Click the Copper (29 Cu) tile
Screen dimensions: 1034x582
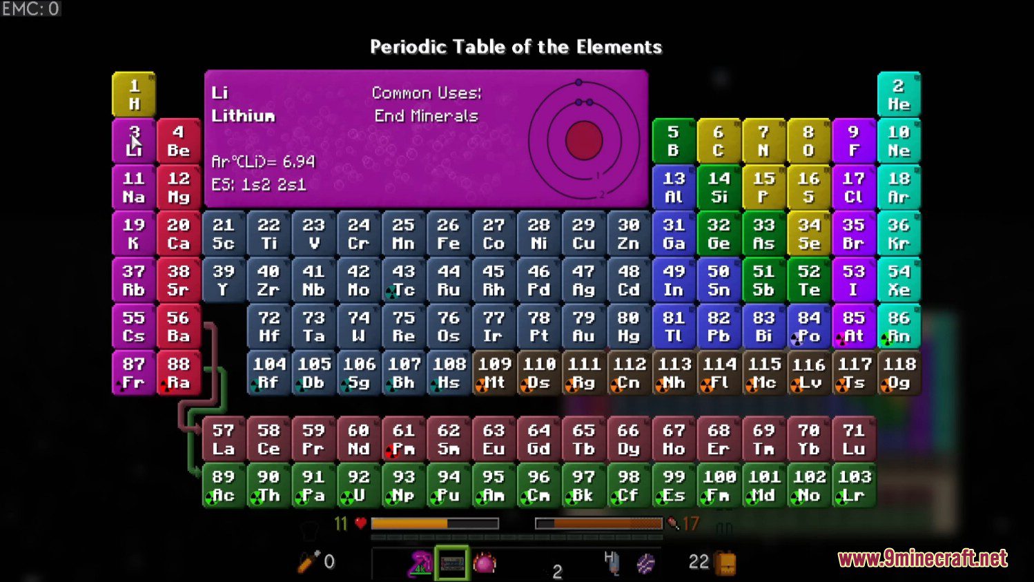coord(583,233)
